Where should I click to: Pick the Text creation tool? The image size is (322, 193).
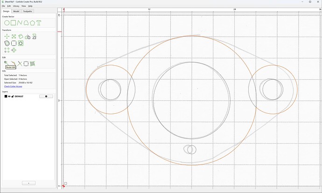click(39, 23)
